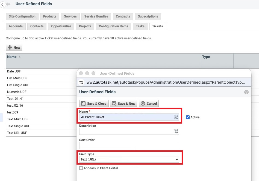Screen dimensions: 259x181
Task: Click the Save & Close button
Action: click(94, 103)
